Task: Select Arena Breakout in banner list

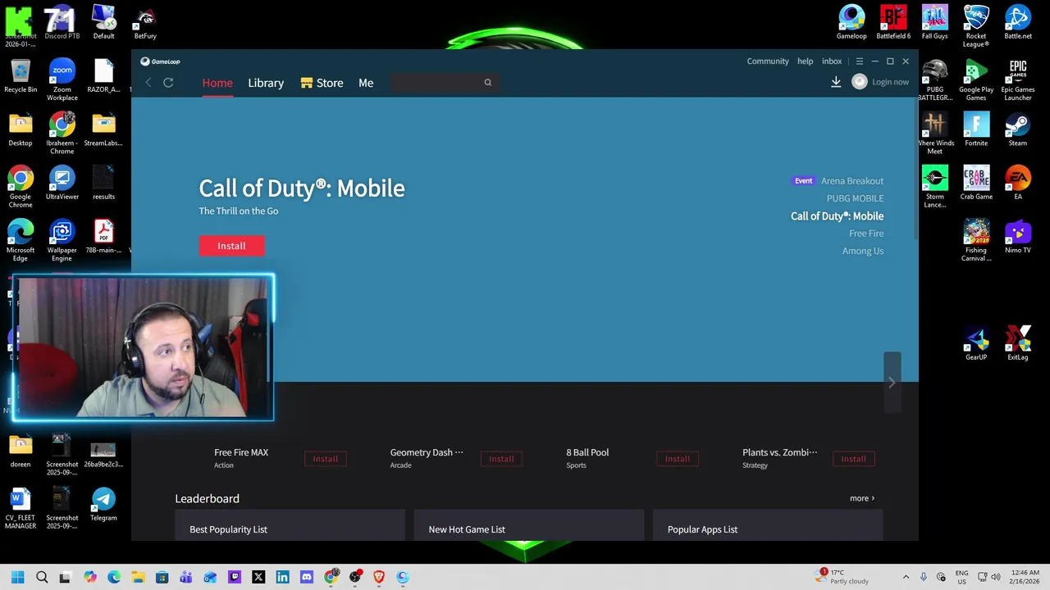Action: 852,181
